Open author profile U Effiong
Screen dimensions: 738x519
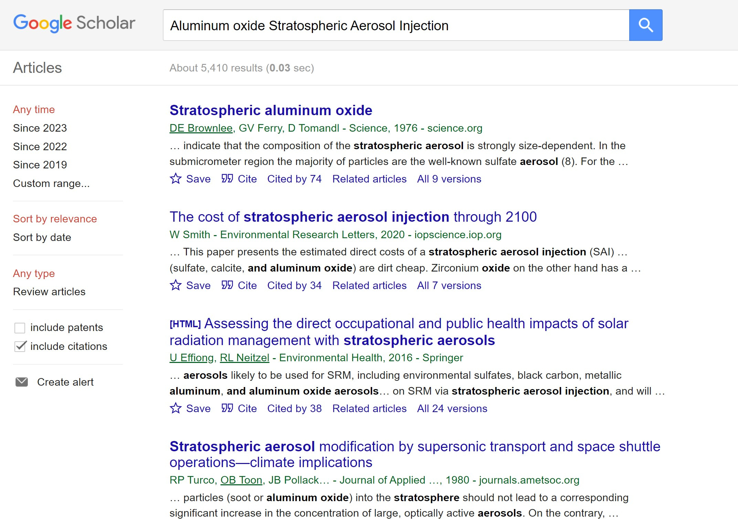191,358
